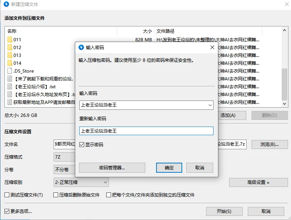
Task: Click the file list scroll up arrow
Action: 284,30
